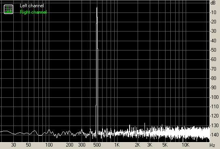Click the '-140' dB axis value

[214, 135]
